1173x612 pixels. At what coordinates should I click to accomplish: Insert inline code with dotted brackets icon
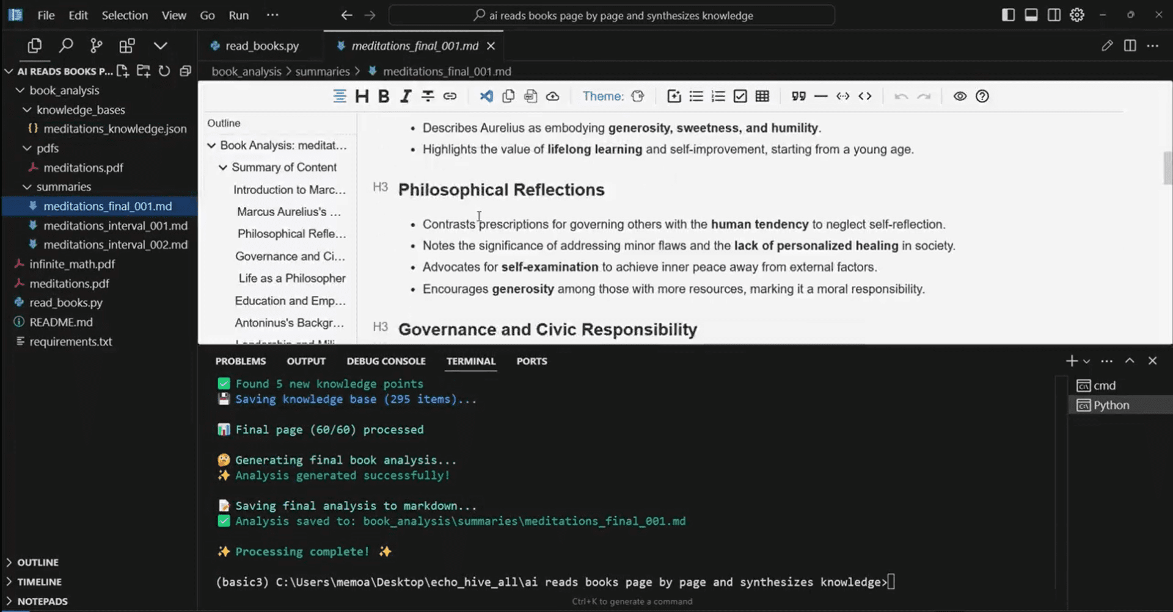842,96
